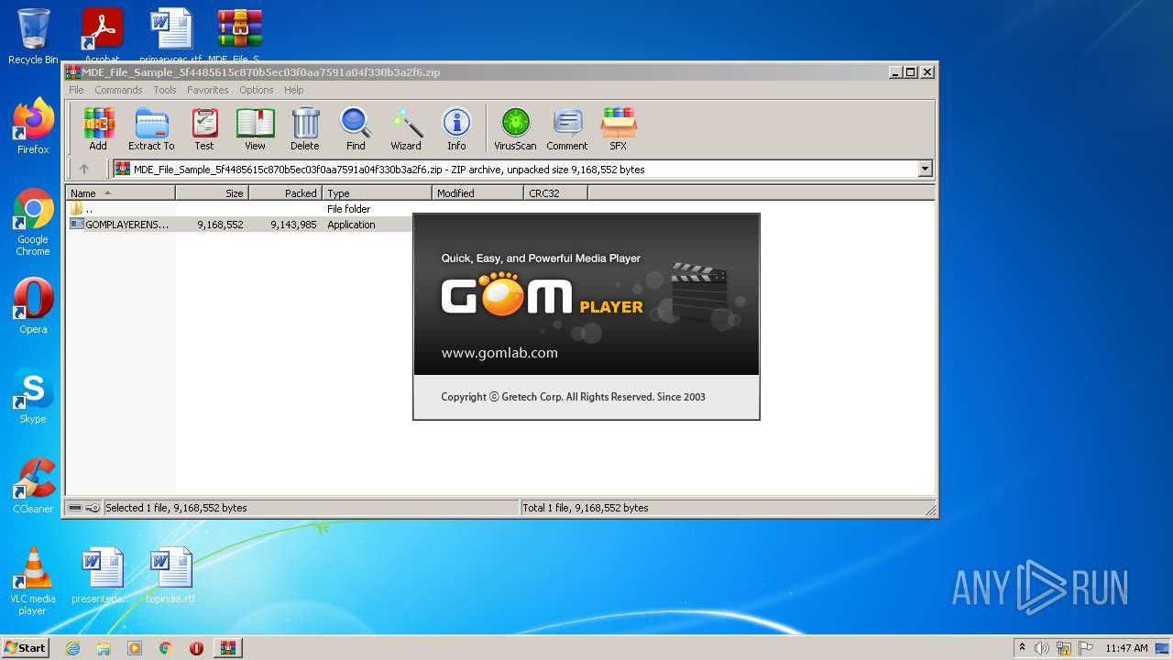Click the Start button
Image resolution: width=1173 pixels, height=660 pixels.
coord(26,647)
